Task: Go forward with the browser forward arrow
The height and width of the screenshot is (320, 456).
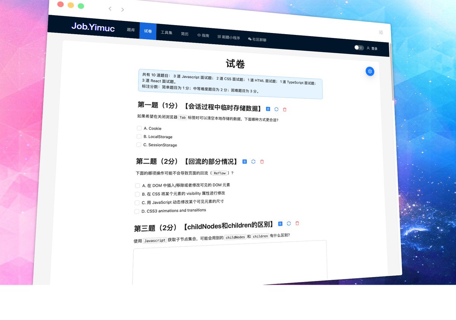Action: point(122,9)
